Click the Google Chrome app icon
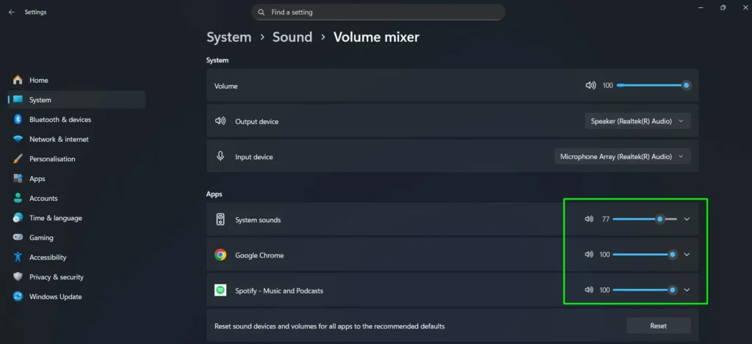Viewport: 752px width, 344px height. click(x=220, y=255)
